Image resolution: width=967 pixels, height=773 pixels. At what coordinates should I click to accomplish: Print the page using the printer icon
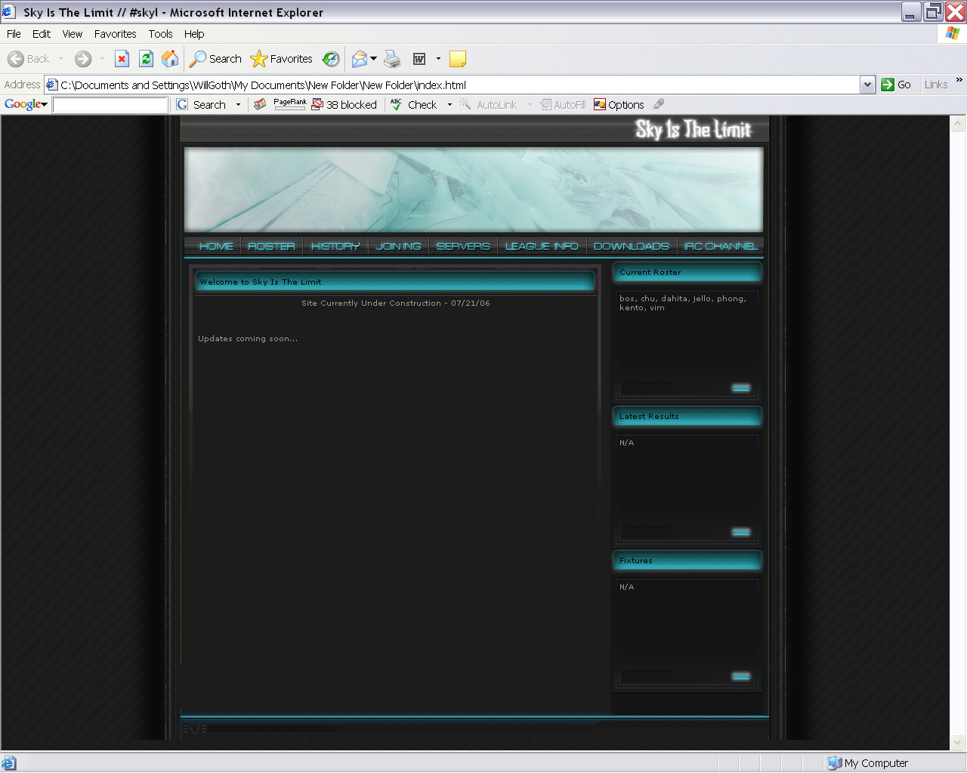coord(392,59)
